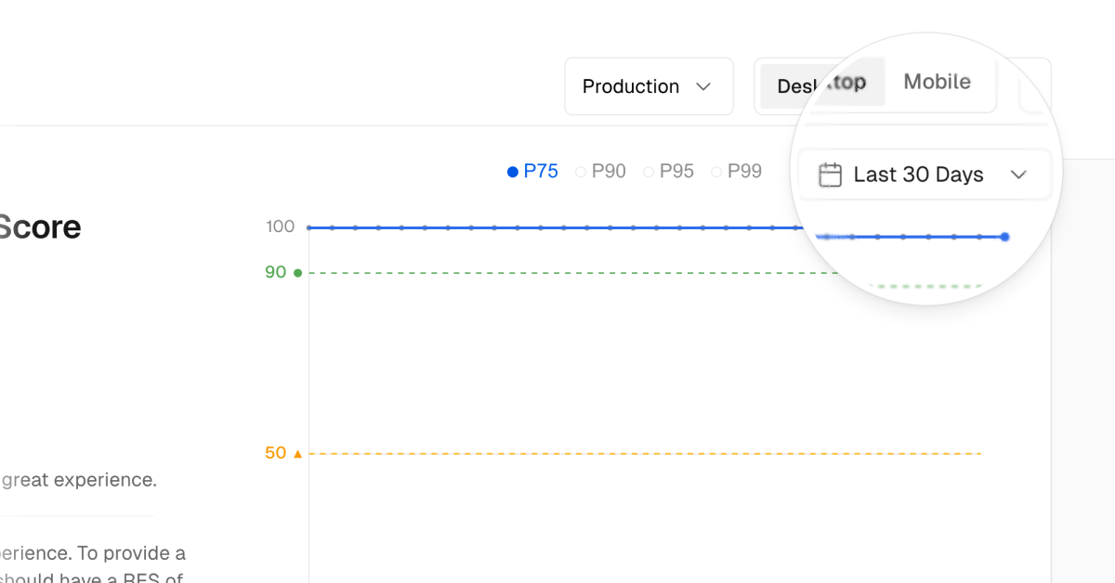The image size is (1115, 583).
Task: Click the chevron on the Production selector
Action: point(703,86)
